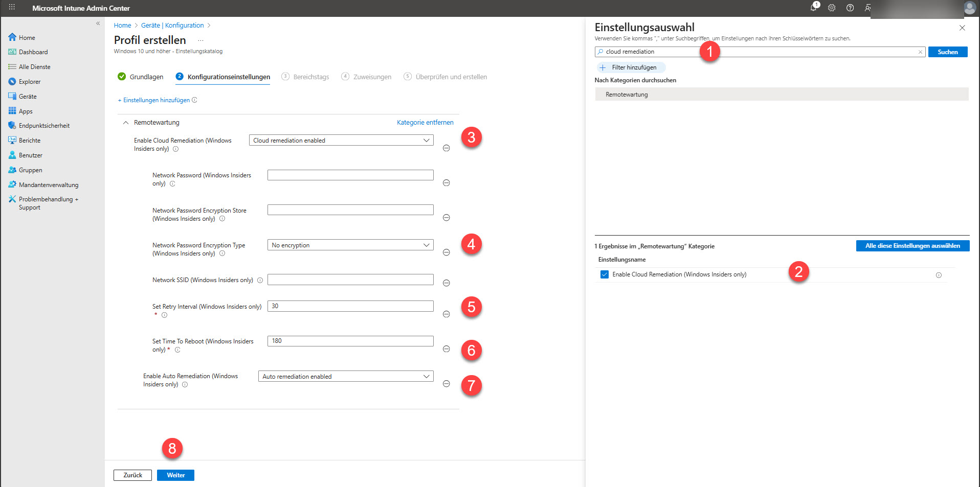Viewport: 980px width, 487px height.
Task: Switch to the Grundlagen step
Action: click(x=141, y=77)
